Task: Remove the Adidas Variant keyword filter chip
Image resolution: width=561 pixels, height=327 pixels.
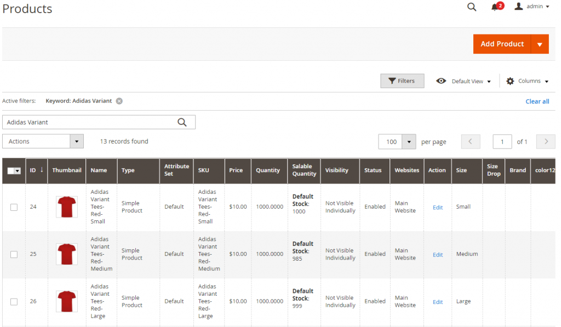Action: tap(119, 101)
